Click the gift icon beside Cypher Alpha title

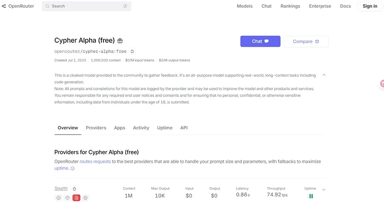pyautogui.click(x=120, y=41)
